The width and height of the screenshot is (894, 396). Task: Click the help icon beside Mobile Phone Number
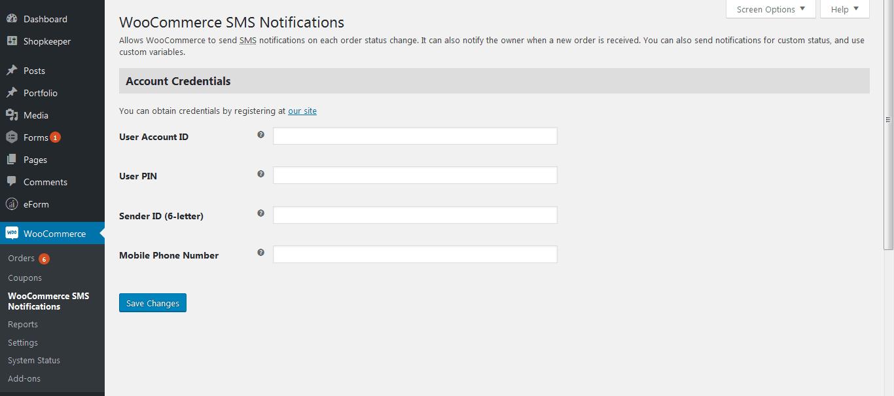click(260, 253)
